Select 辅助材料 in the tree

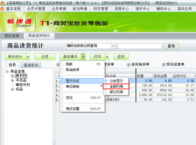point(23,85)
